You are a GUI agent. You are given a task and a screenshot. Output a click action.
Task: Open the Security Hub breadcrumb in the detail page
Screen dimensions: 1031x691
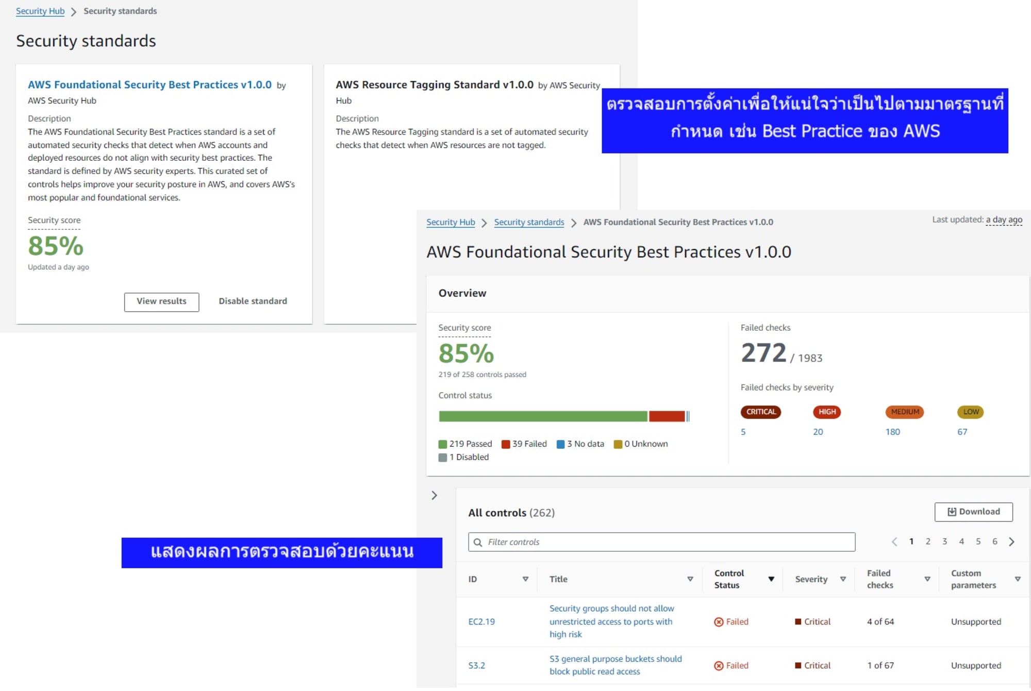coord(451,222)
